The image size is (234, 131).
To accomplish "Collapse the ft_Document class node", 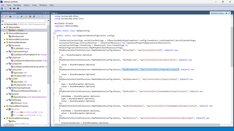I will 7,70.
